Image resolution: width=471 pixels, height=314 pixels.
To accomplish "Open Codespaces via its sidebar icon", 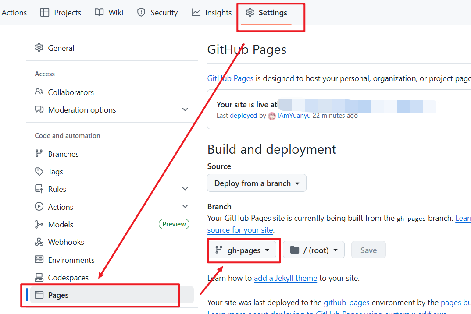I will coord(39,278).
